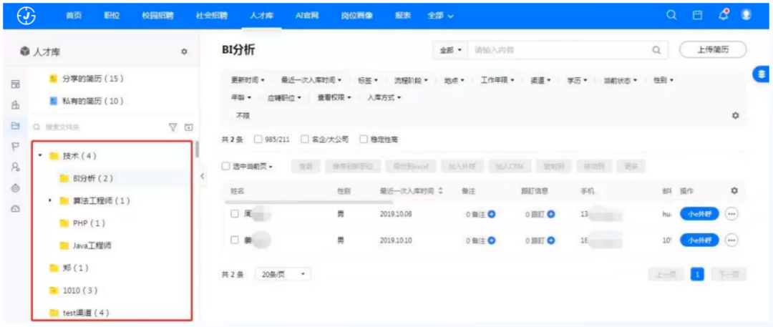
Task: Open the filter panel settings gear
Action: click(x=736, y=115)
